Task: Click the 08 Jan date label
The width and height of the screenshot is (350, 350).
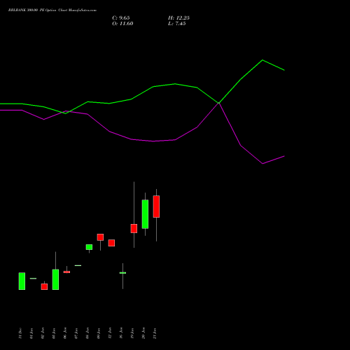Action: point(87,333)
